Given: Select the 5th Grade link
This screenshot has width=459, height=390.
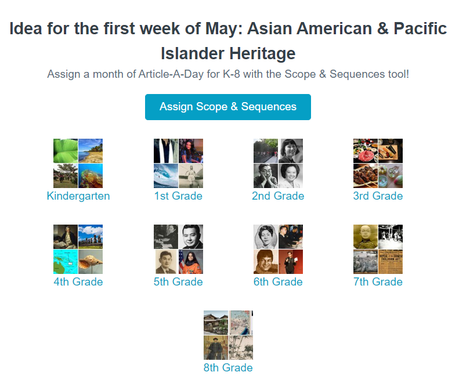Looking at the screenshot, I should tap(178, 282).
